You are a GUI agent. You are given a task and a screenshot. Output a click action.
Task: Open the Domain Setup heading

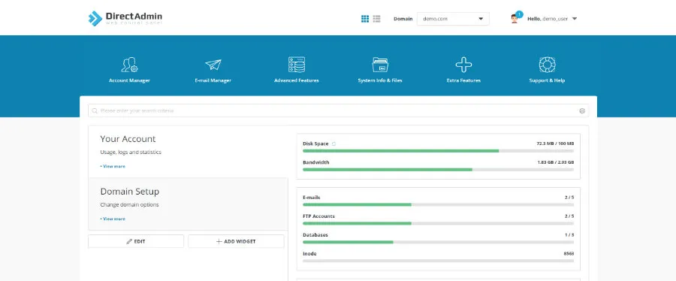click(130, 192)
